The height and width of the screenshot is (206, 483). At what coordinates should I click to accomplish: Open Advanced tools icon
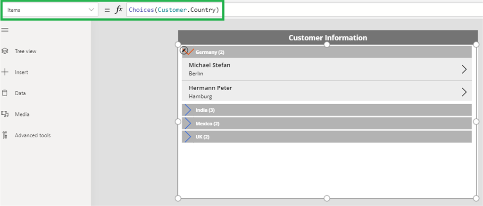click(5, 135)
